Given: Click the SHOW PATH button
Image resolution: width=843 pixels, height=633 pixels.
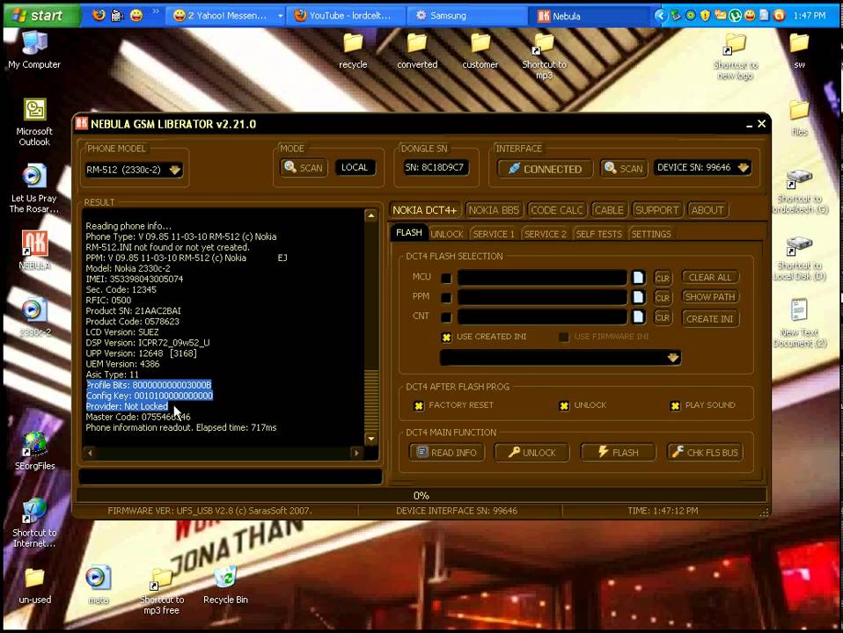Looking at the screenshot, I should pyautogui.click(x=710, y=297).
